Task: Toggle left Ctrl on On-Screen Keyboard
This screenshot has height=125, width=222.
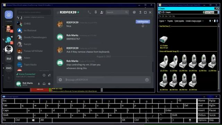Action: click(21, 120)
